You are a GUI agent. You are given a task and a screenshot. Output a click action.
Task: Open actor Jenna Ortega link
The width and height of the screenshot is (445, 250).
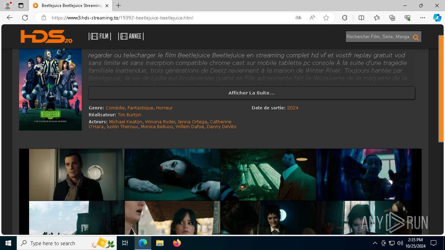pos(192,122)
